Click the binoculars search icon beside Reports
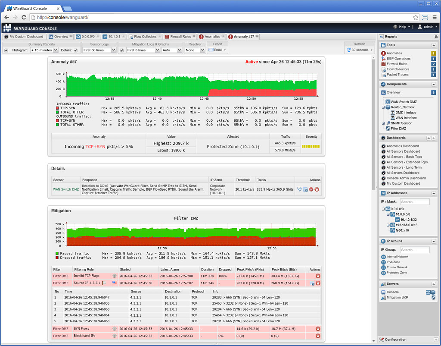The image size is (441, 346). pyautogui.click(x=436, y=37)
